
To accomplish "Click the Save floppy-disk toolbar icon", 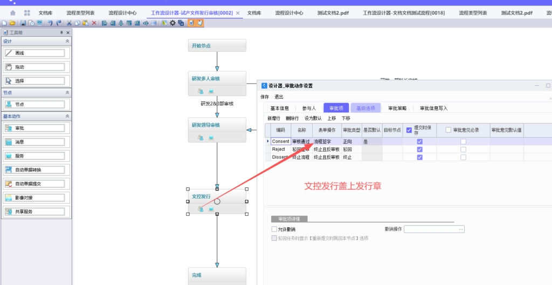I will coord(23,23).
